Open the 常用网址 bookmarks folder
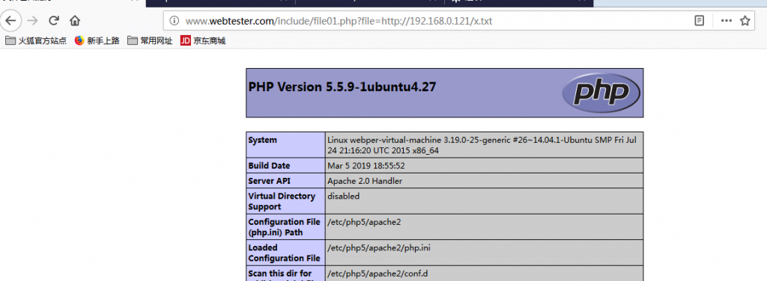The height and width of the screenshot is (281, 767). (x=150, y=41)
